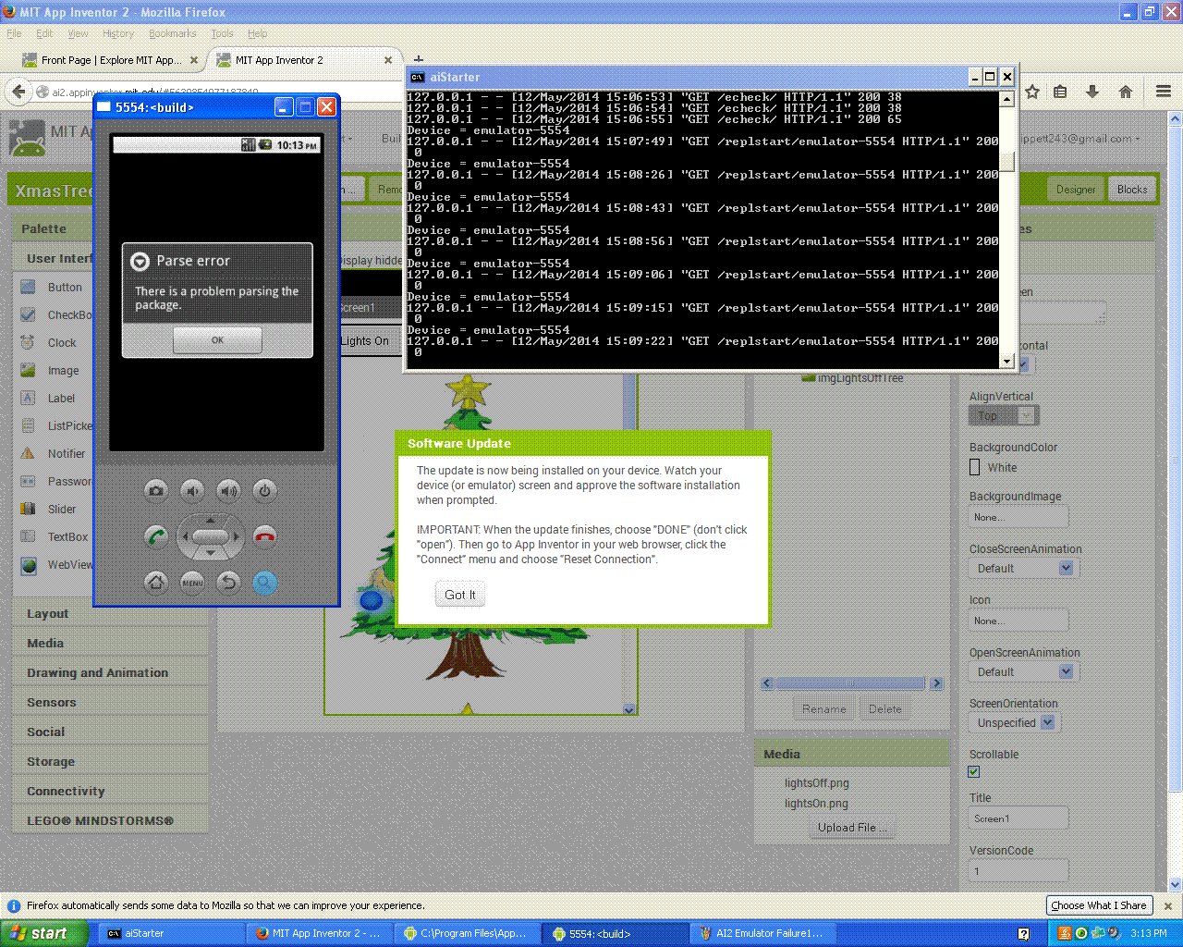Expand the Social palette section
Screen dimensions: 1183x947
[111, 732]
